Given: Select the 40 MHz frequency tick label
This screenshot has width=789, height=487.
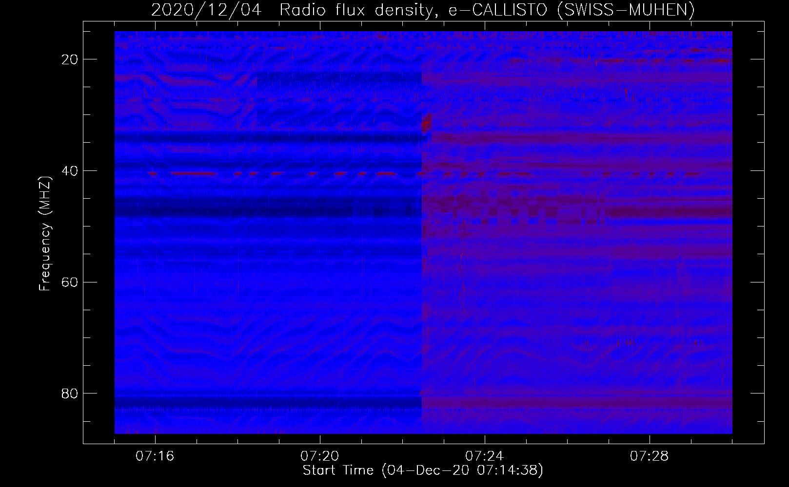Looking at the screenshot, I should pos(70,171).
